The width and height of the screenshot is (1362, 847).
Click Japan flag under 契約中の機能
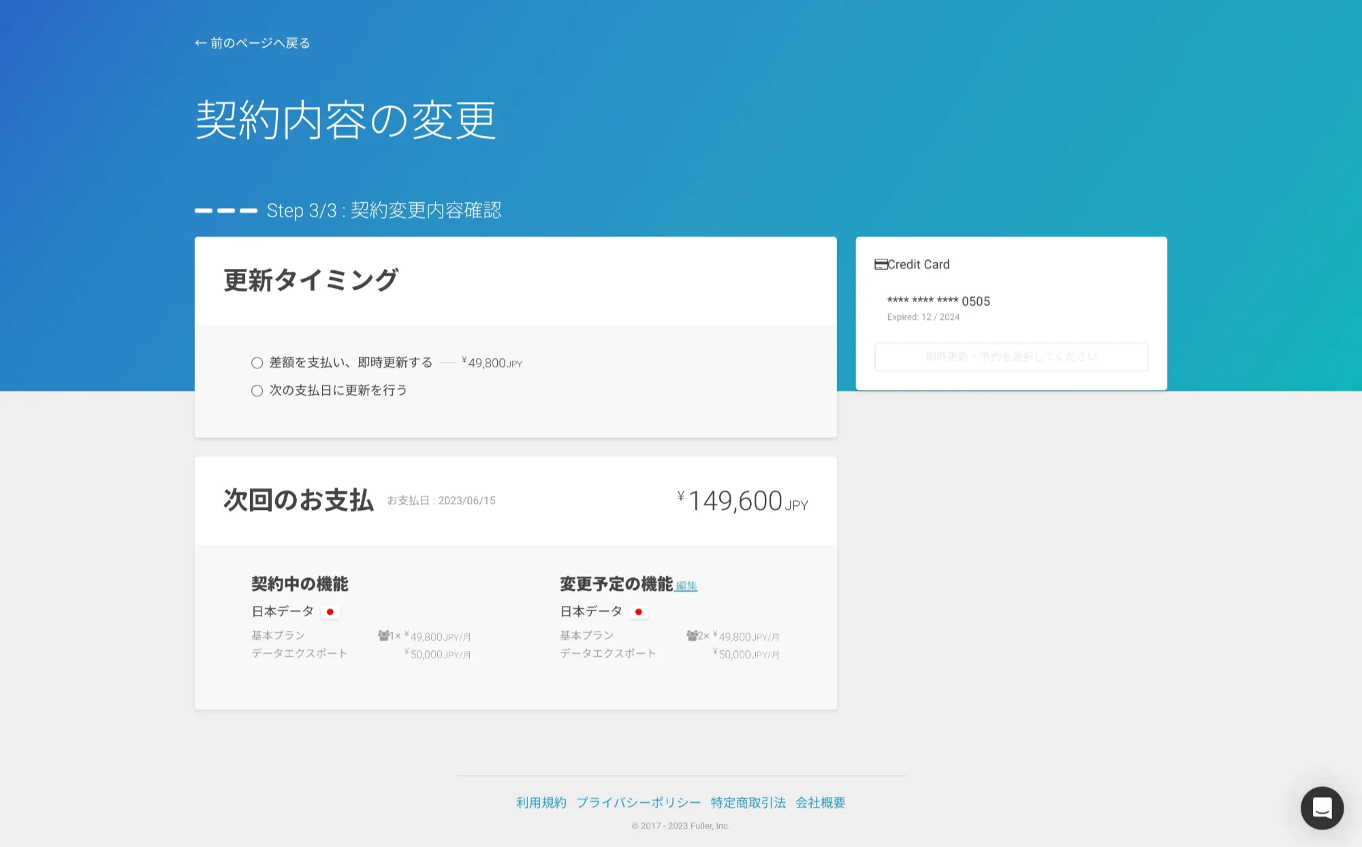click(330, 611)
